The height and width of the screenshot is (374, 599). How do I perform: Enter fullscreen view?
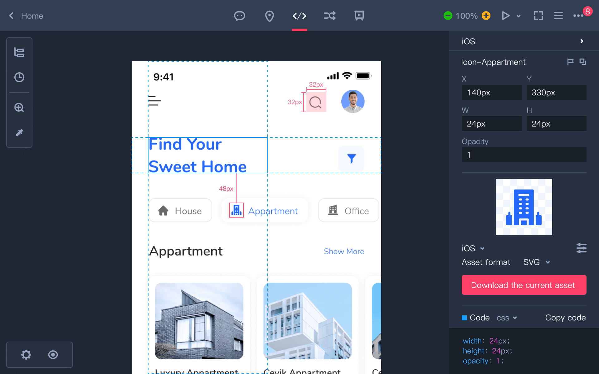pos(538,16)
